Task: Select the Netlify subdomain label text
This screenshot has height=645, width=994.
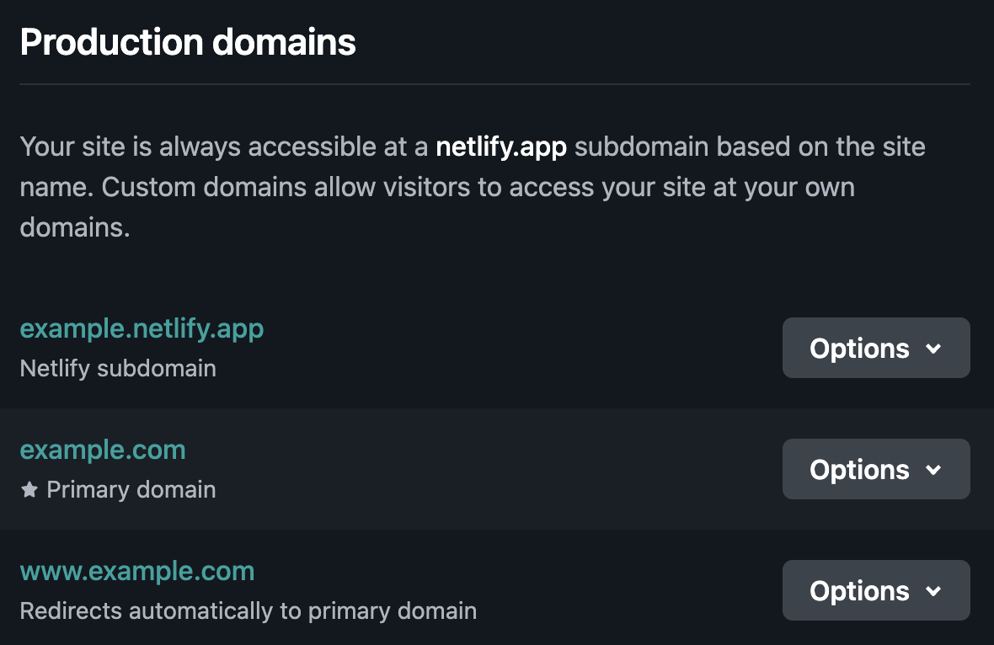Action: [117, 369]
